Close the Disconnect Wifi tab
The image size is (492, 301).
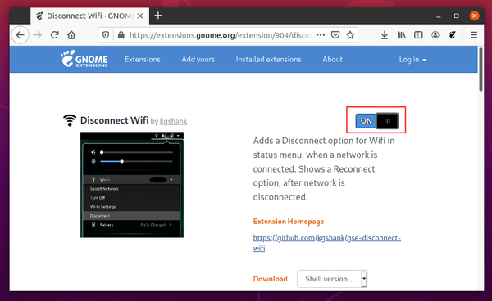(140, 16)
